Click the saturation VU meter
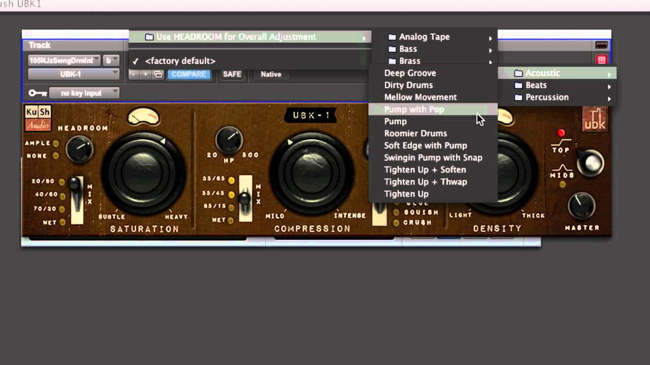The width and height of the screenshot is (650, 365). pos(143,117)
